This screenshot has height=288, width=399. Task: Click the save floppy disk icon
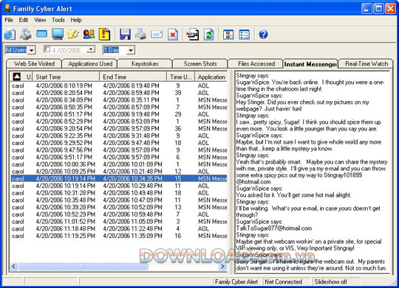click(125, 35)
